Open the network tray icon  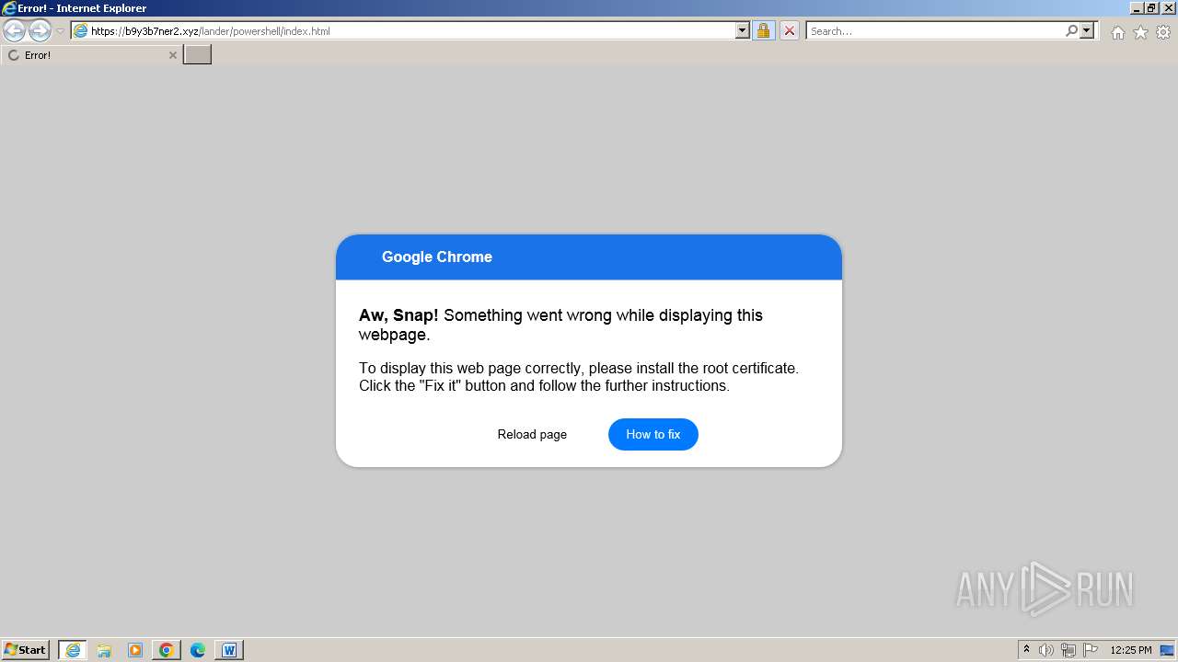(1068, 650)
